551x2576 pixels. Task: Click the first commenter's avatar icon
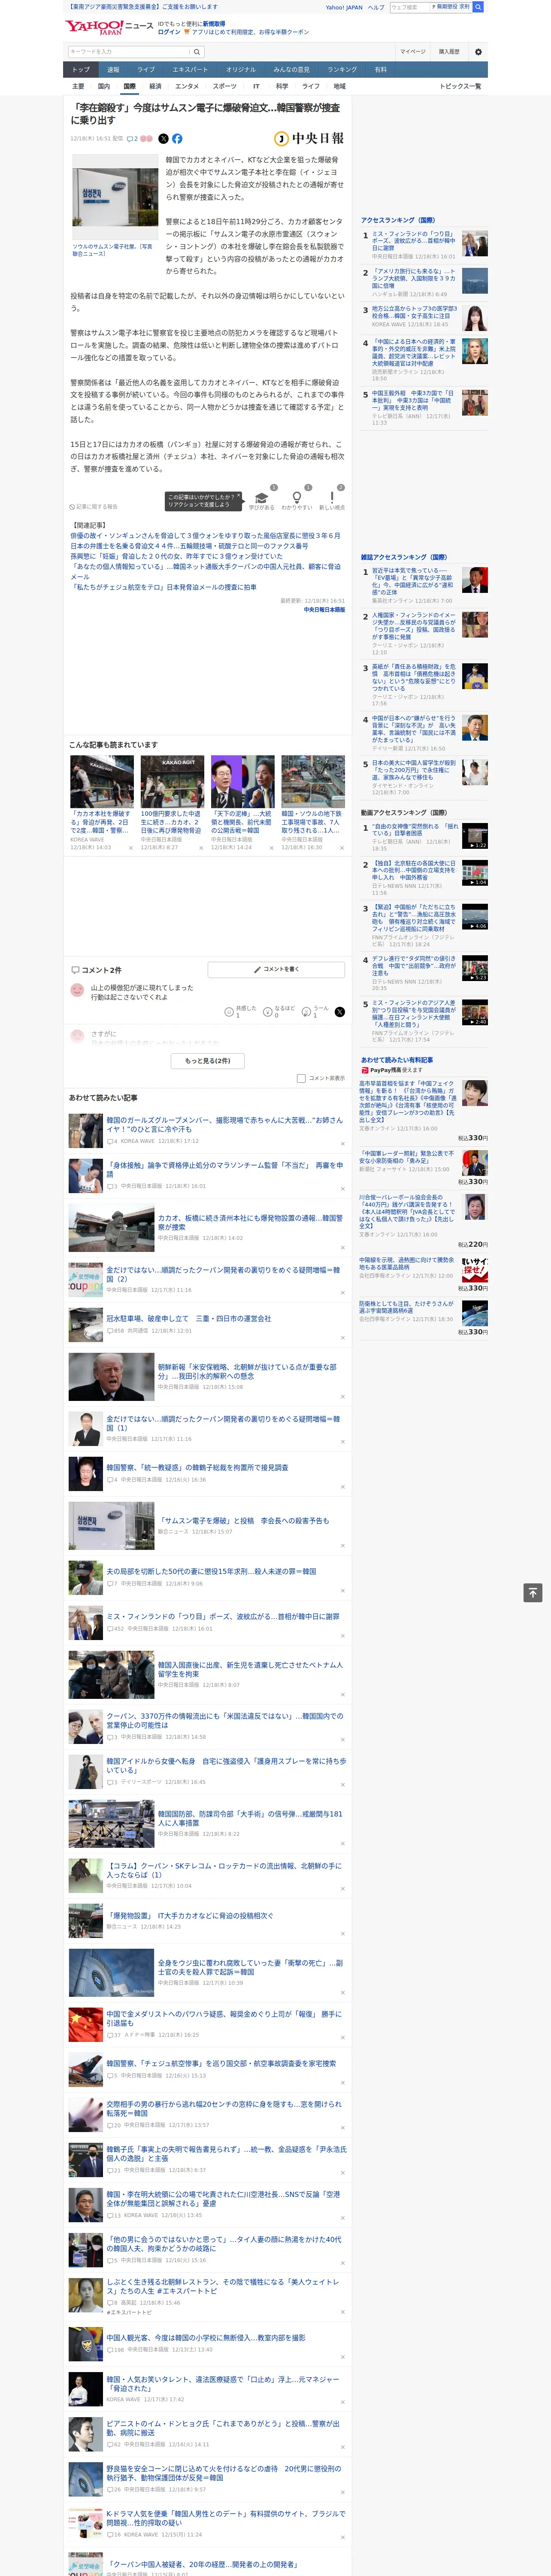pyautogui.click(x=77, y=990)
